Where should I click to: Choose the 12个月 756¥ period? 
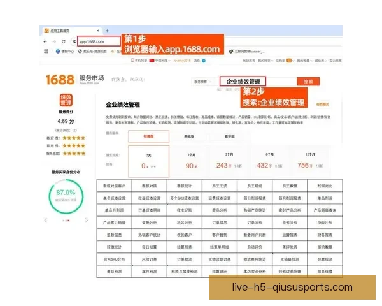[310, 161]
